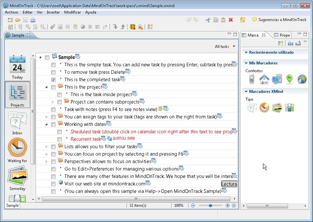Collapse the Sample root node

[40, 57]
